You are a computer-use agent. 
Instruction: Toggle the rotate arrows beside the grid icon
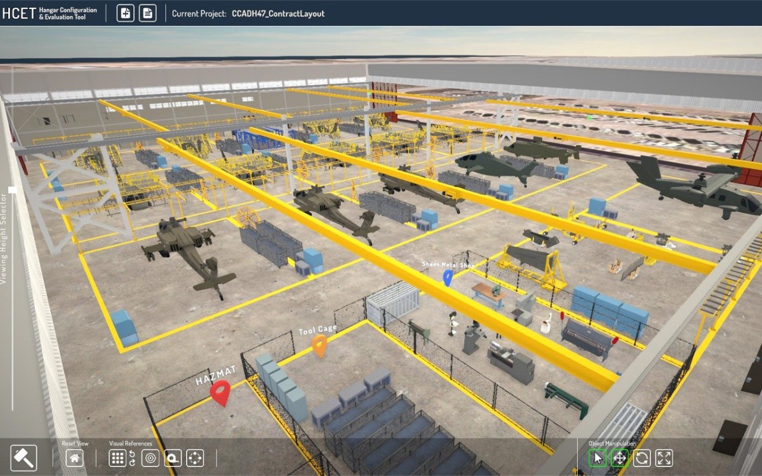(x=131, y=457)
